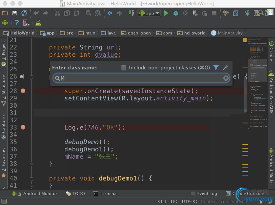Screen dimensions: 275x205
Task: Click the Run with Coverage icon
Action: point(185,13)
